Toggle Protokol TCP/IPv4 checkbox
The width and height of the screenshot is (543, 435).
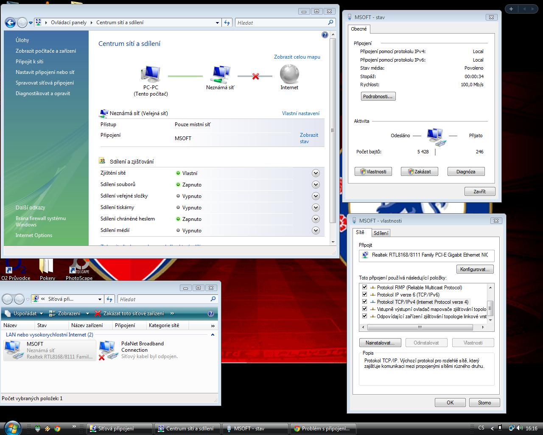364,302
